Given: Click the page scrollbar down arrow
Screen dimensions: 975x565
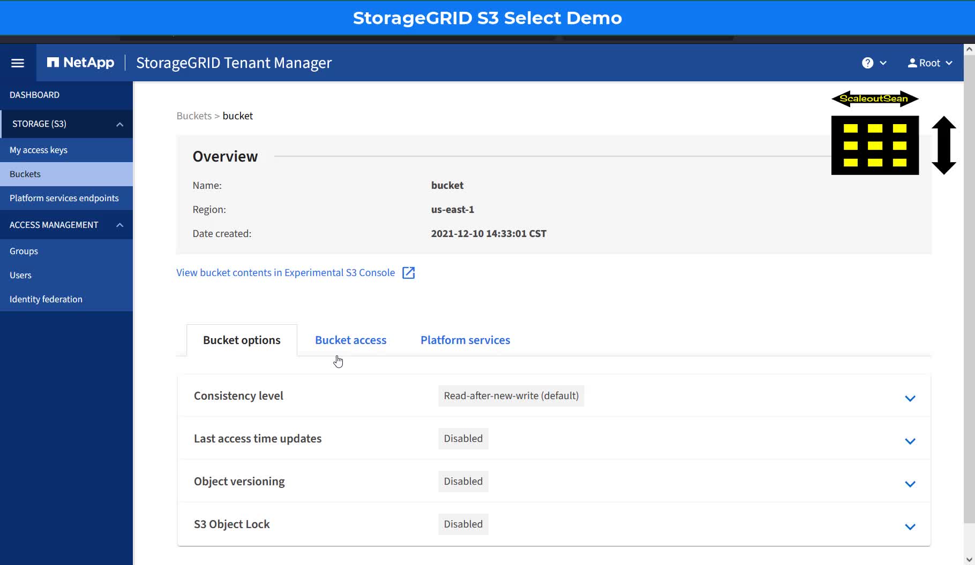Looking at the screenshot, I should coord(969,560).
